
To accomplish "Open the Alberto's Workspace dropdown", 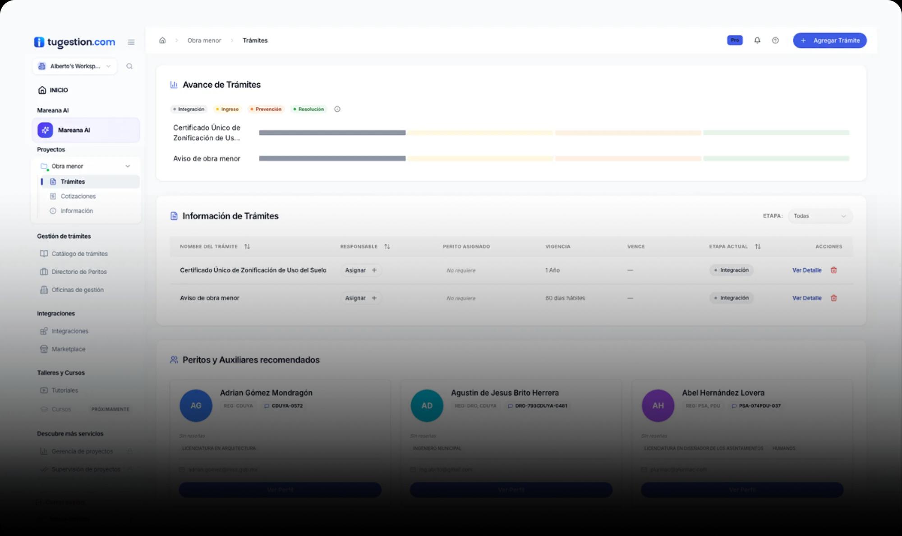I will coord(75,66).
